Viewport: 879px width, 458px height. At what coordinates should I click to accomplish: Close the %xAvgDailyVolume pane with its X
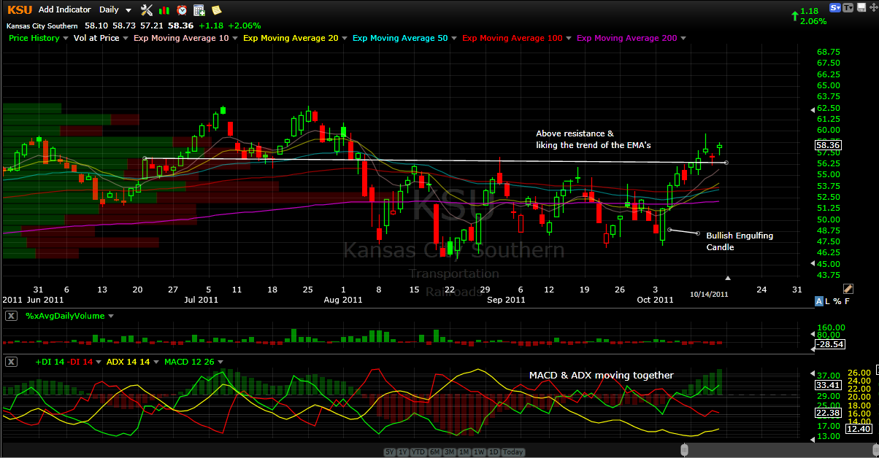[x=11, y=316]
